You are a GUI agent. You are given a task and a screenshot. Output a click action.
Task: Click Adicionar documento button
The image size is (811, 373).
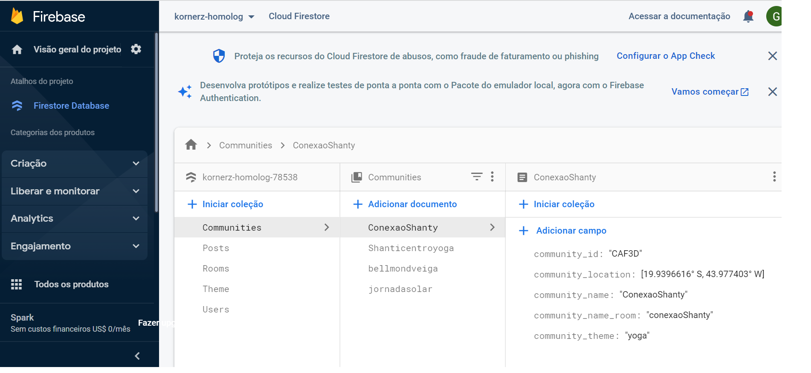(x=412, y=204)
